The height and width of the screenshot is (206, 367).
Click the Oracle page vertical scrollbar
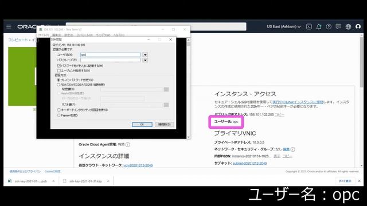pos(362,62)
